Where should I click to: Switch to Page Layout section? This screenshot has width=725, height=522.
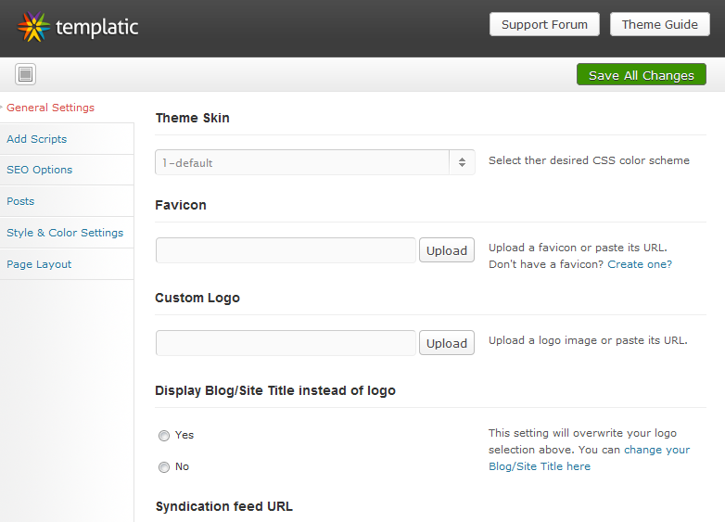(x=39, y=264)
